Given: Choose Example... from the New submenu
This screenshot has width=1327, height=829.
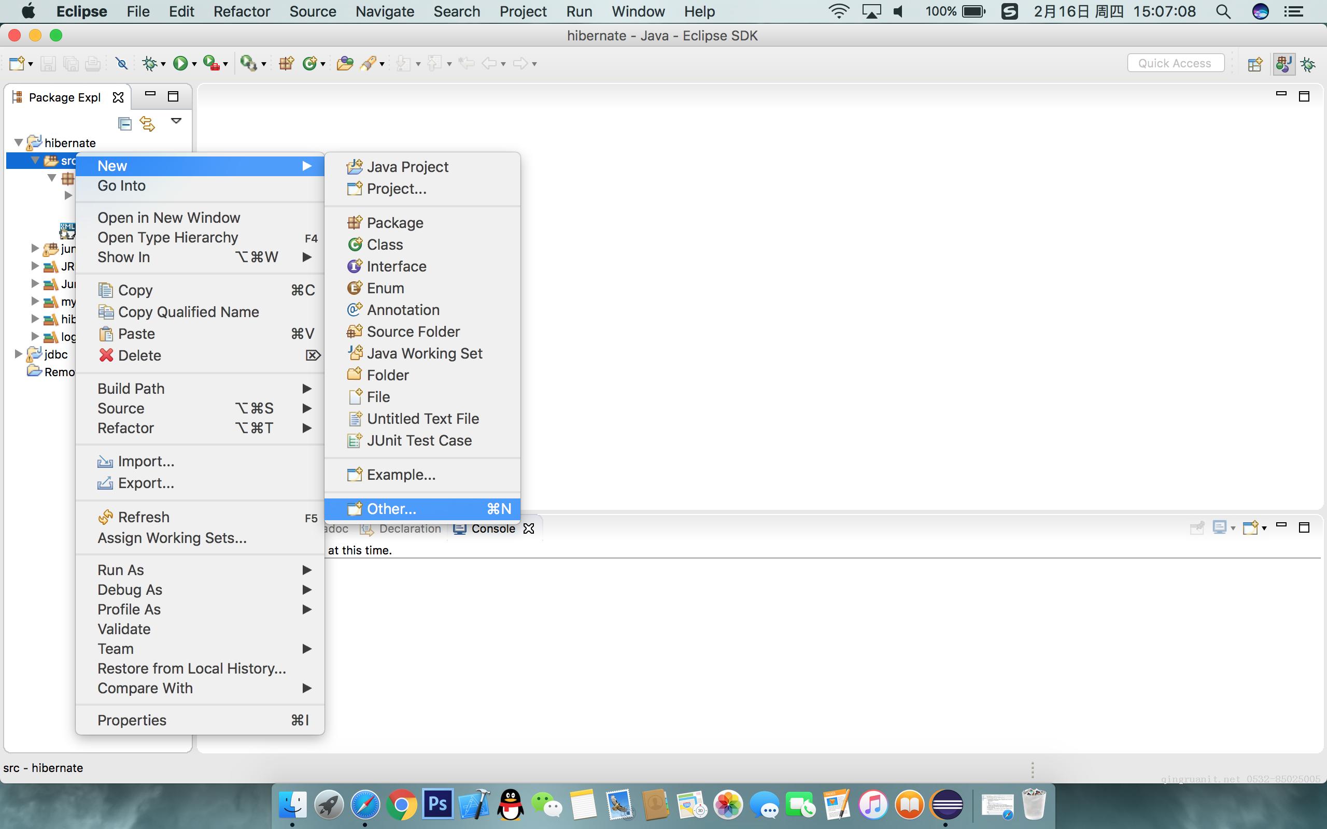Looking at the screenshot, I should (x=422, y=474).
